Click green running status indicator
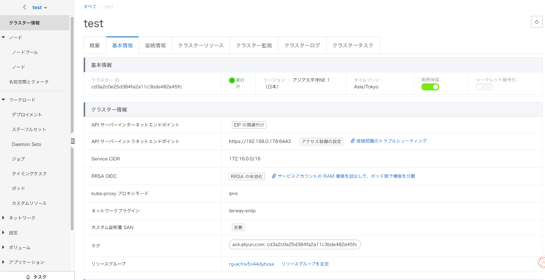The image size is (545, 280). pos(232,80)
